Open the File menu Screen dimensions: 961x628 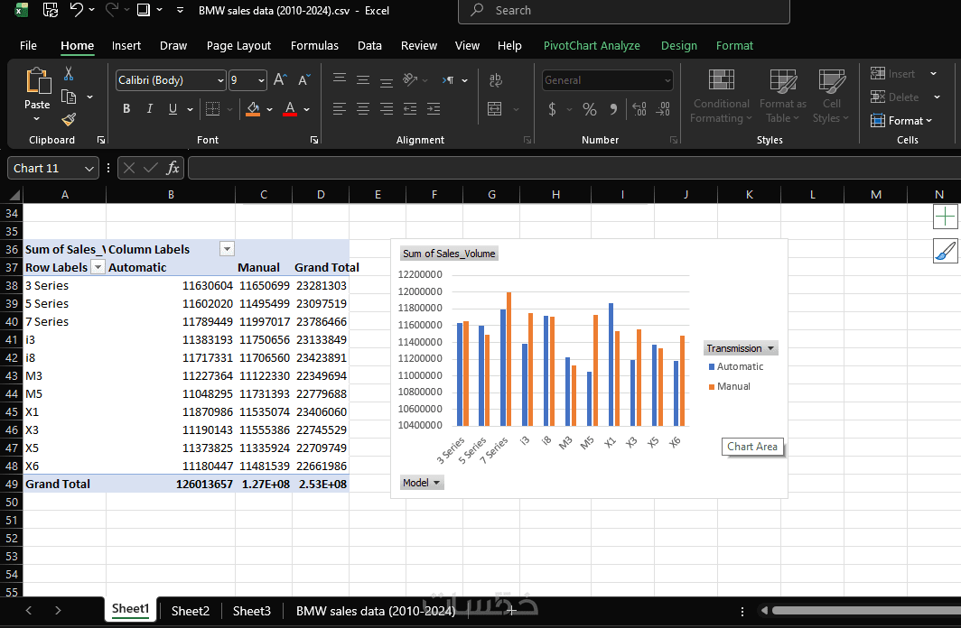(28, 45)
